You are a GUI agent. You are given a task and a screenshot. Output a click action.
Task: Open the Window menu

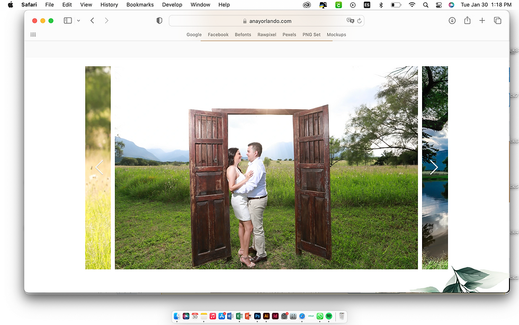[200, 5]
